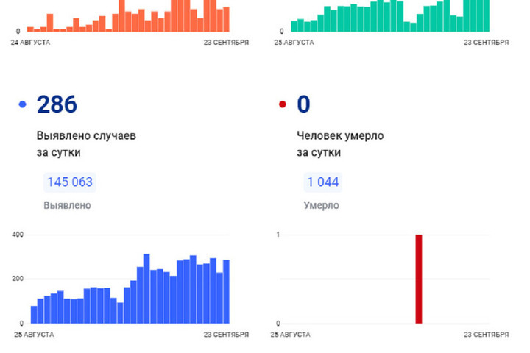Click the 400 axis label on blue chart
Viewport: 530px width, 353px height.
(x=18, y=235)
